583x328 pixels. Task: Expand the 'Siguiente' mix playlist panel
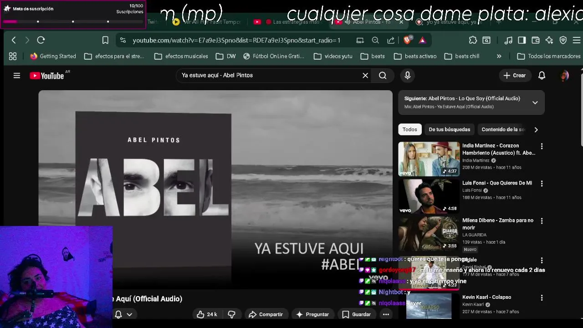[535, 102]
